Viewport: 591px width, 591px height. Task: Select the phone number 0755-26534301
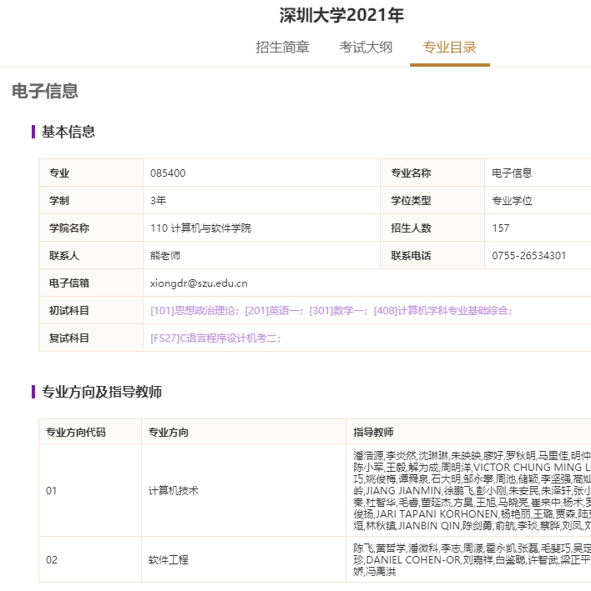(x=528, y=256)
